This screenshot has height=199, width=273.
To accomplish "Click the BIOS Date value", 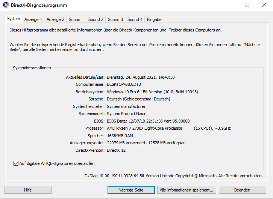I will 148,121.
